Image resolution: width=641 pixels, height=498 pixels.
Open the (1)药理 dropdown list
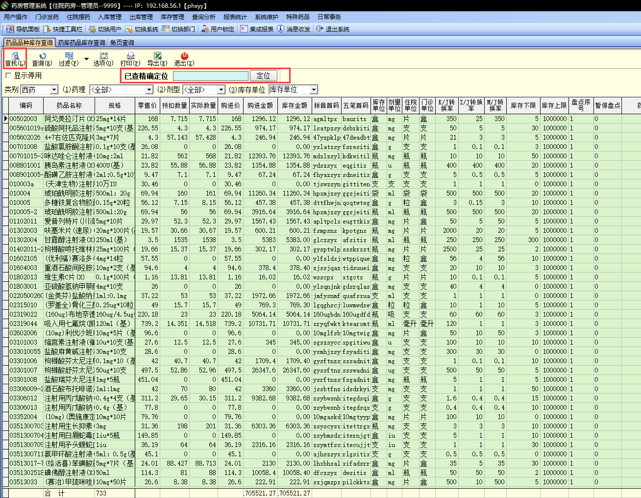coord(149,90)
